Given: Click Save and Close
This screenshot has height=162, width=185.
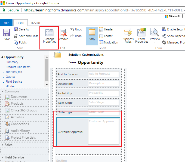Looking at the screenshot, I should tap(26, 36).
